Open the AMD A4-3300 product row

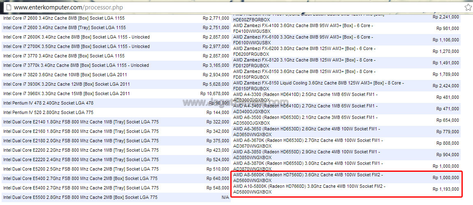pos(305,97)
